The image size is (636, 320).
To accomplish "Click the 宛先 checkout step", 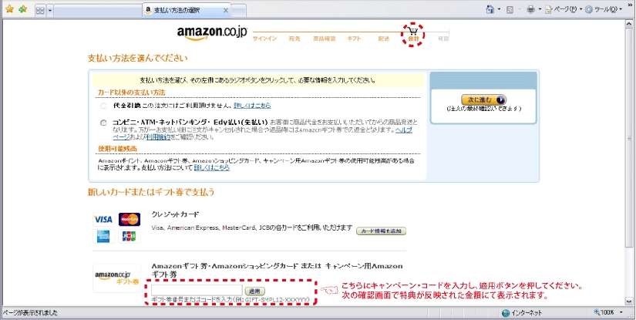I will (294, 39).
